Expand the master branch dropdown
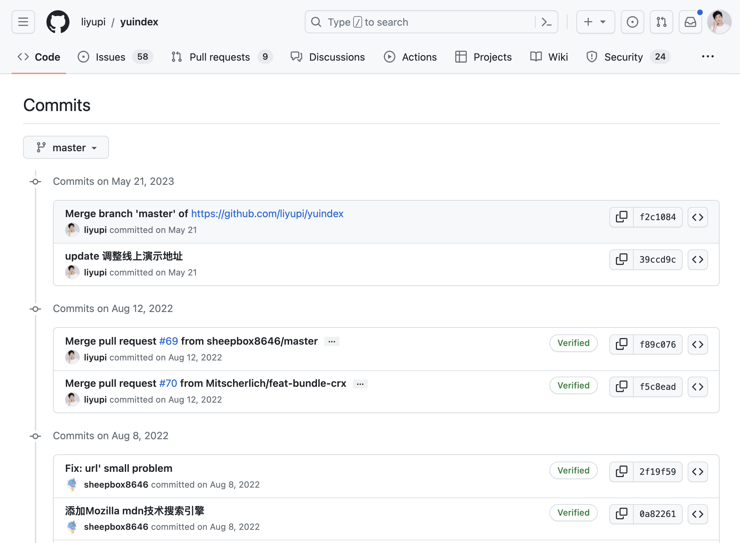Viewport: 740px width, 543px height. coord(66,147)
